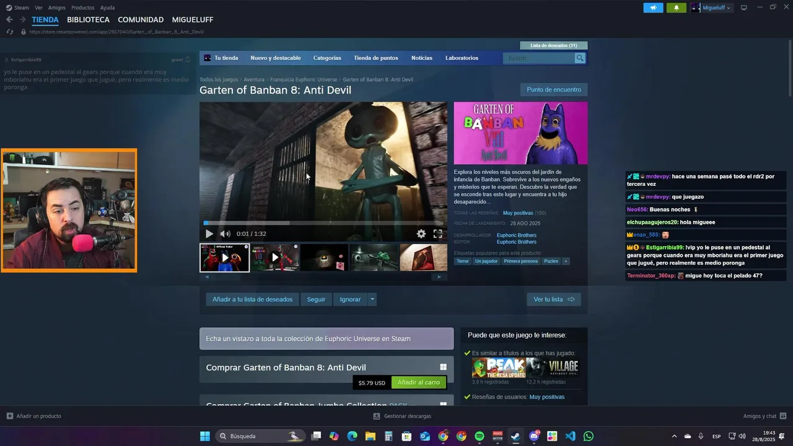The width and height of the screenshot is (793, 446).
Task: Open the red painting screenshot thumbnail
Action: tap(424, 258)
